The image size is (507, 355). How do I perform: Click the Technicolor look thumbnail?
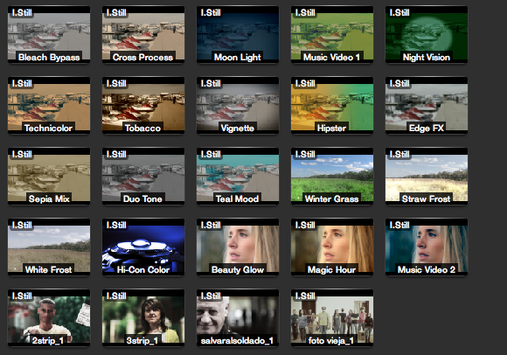49,105
